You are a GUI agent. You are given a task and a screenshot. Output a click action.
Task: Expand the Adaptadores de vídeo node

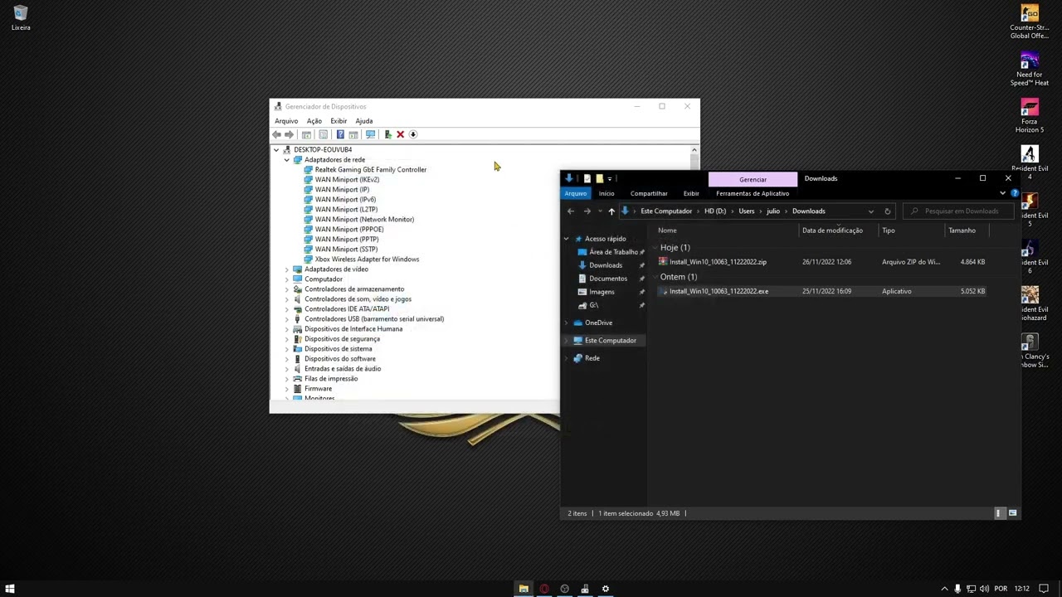pyautogui.click(x=287, y=269)
